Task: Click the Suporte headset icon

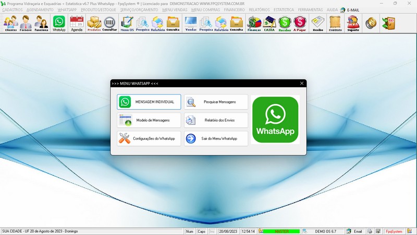Action: tap(353, 23)
